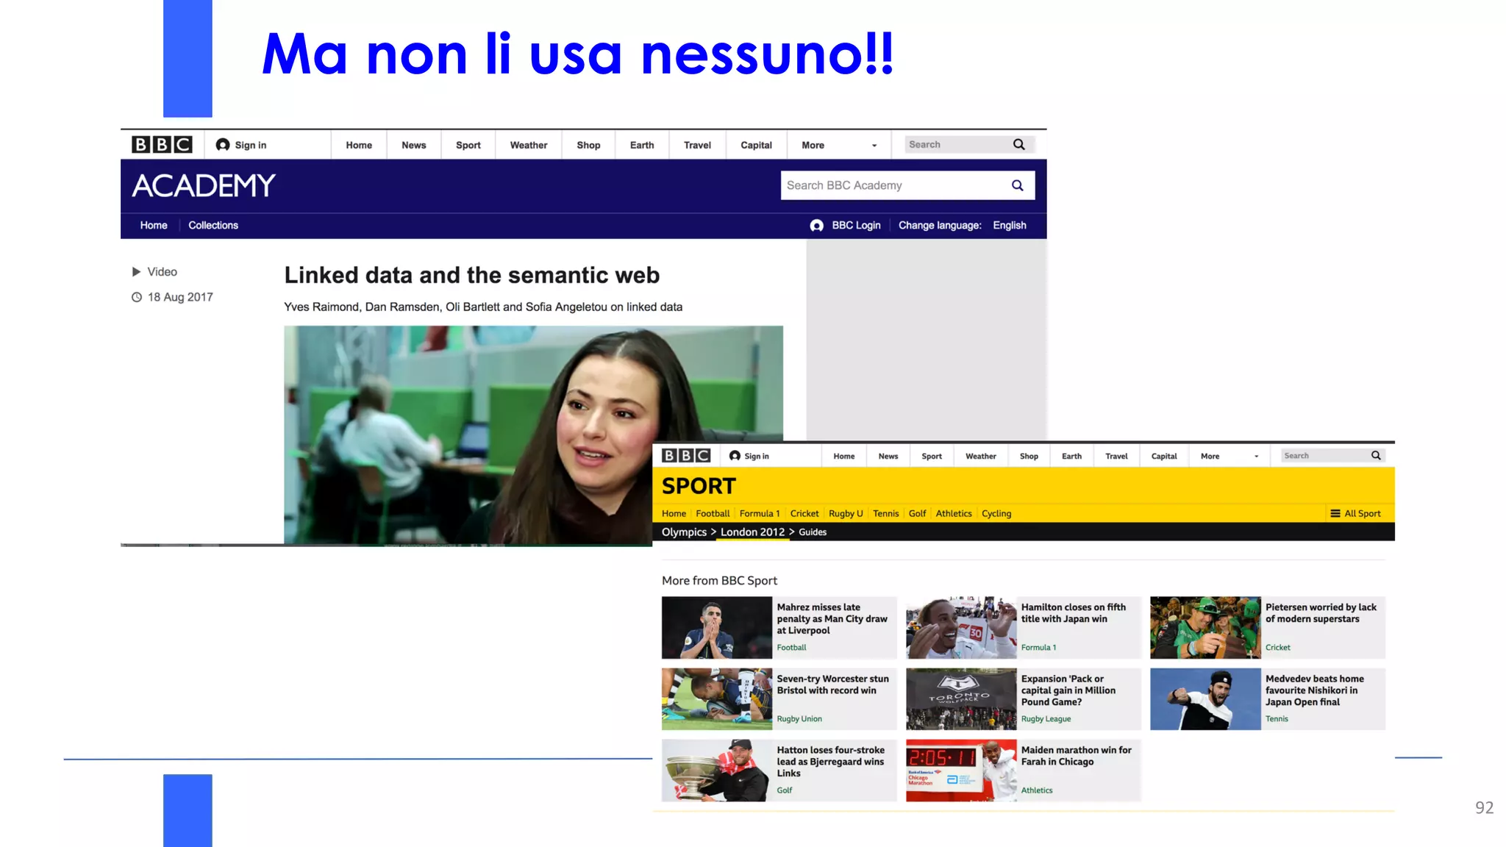Click Olympics in the breadcrumb

pos(684,532)
